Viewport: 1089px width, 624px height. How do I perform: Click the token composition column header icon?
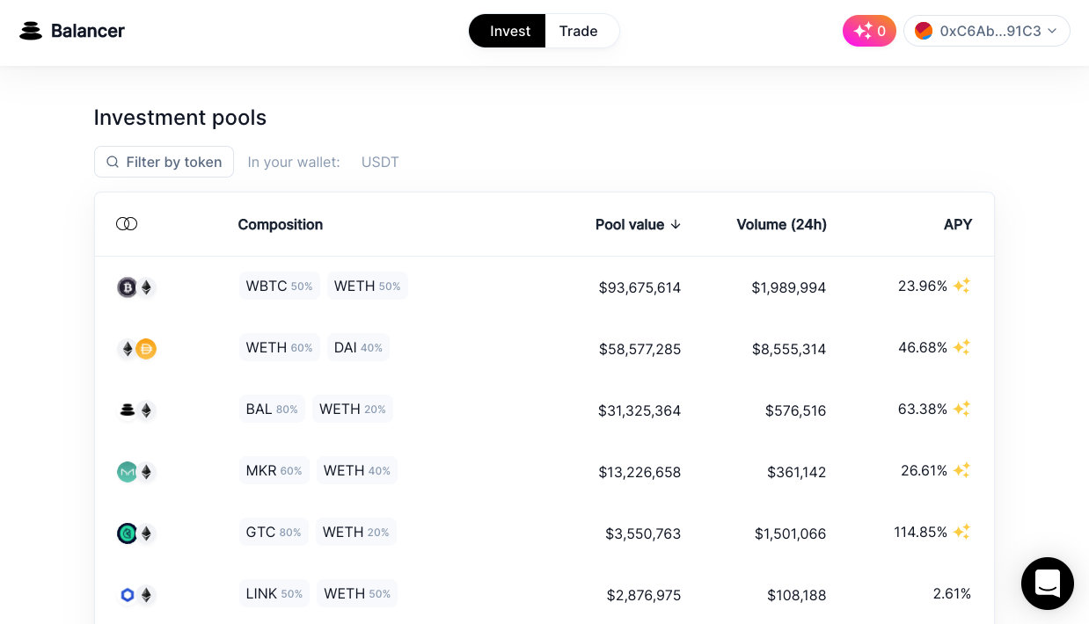coord(127,224)
